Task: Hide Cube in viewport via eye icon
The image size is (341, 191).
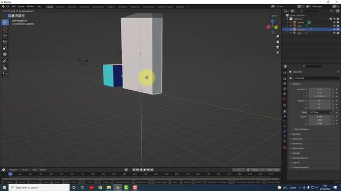Action: click(x=334, y=26)
